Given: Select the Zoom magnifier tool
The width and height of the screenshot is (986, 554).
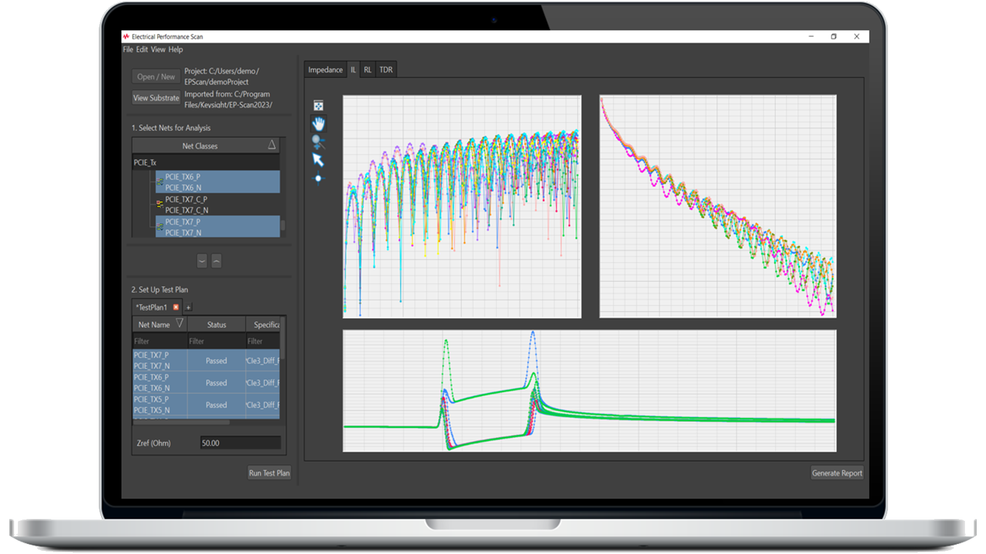Looking at the screenshot, I should [x=319, y=143].
